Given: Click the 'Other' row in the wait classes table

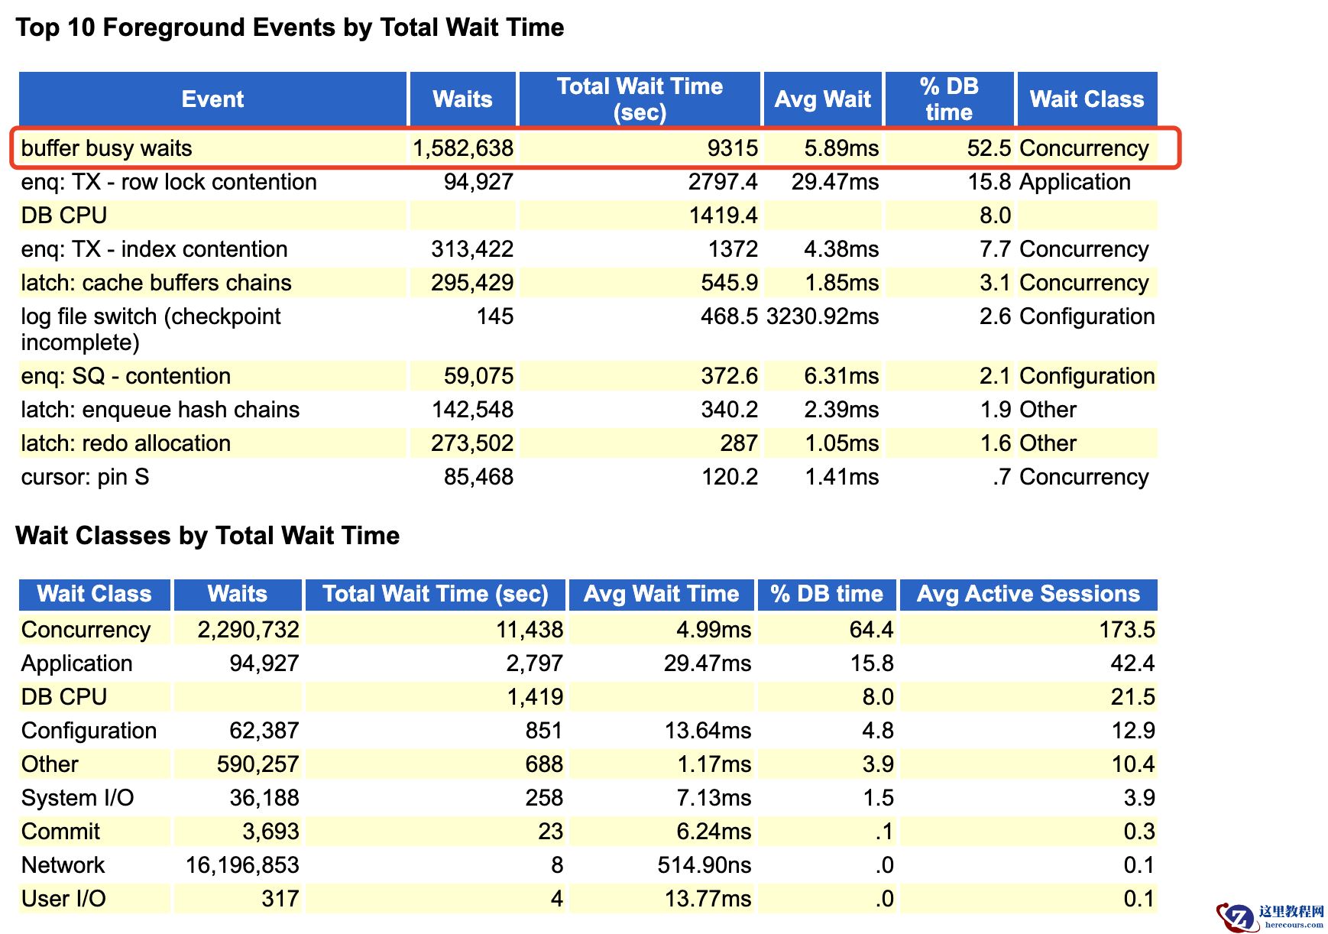Looking at the screenshot, I should (x=588, y=764).
